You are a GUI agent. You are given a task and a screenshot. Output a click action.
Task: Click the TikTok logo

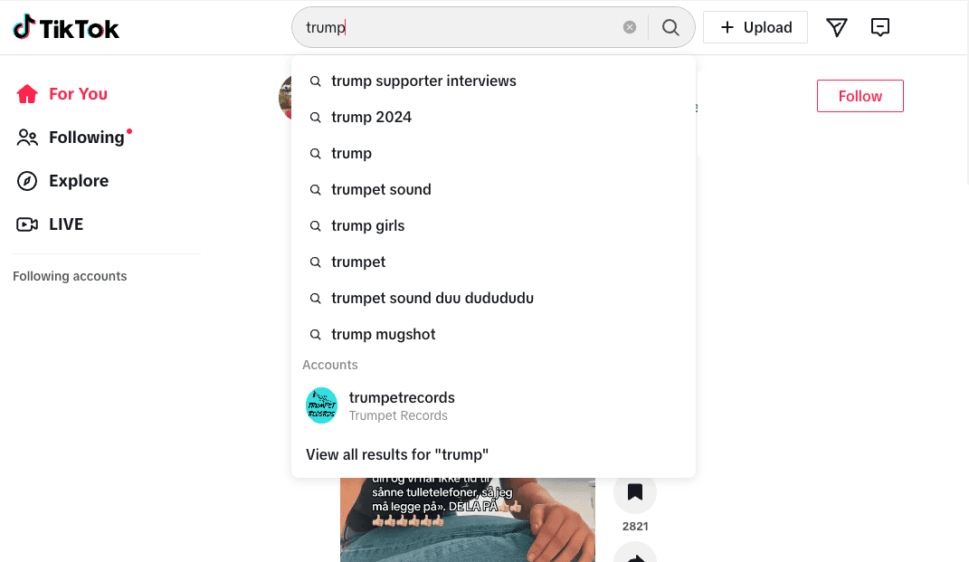pyautogui.click(x=66, y=28)
